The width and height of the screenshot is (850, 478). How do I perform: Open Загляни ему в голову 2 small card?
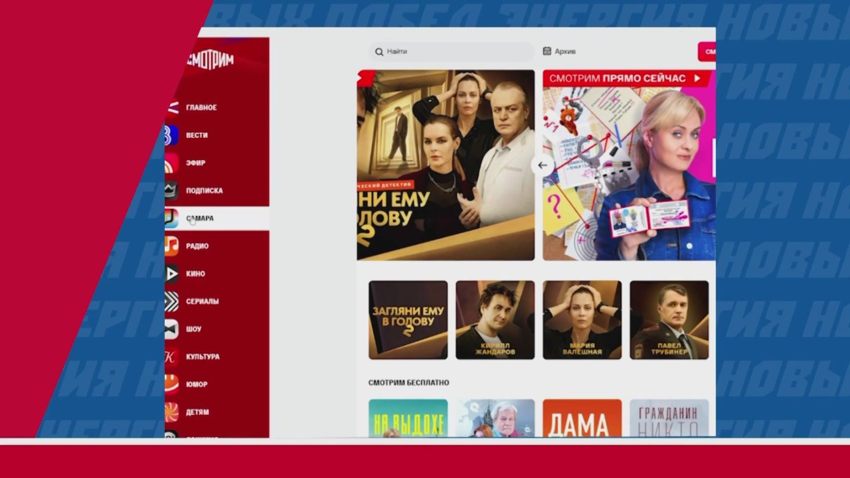(x=408, y=320)
